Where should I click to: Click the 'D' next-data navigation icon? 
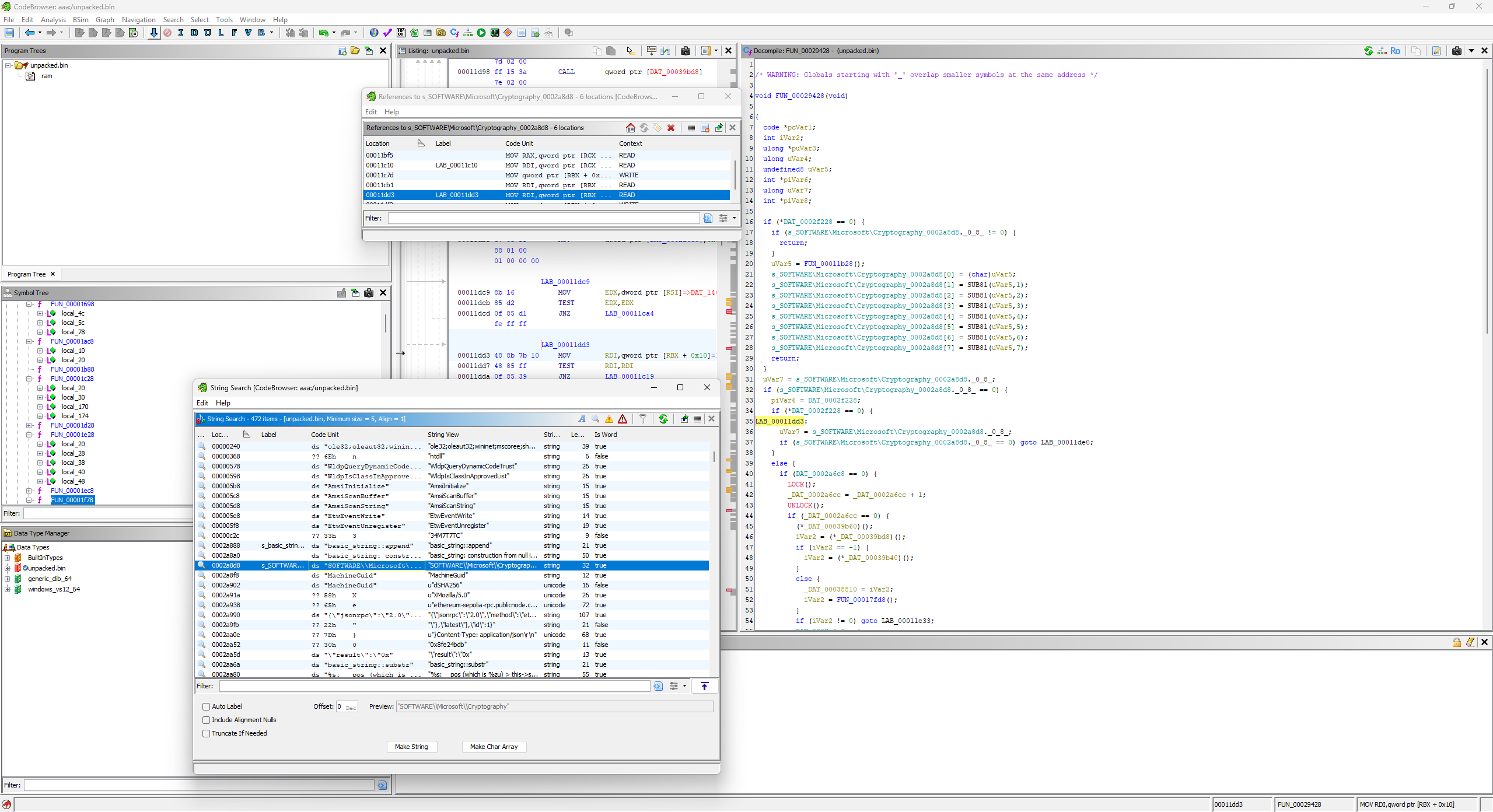(x=194, y=33)
